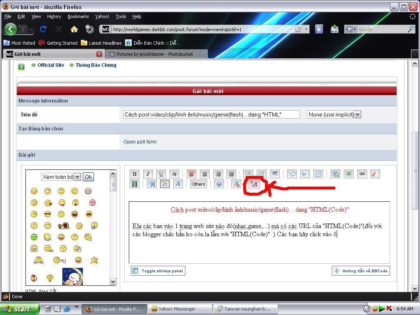Open the Bookmarks menu
Viewport: 420px width, 315px height.
point(78,16)
